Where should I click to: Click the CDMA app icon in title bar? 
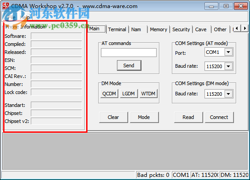point(6,6)
